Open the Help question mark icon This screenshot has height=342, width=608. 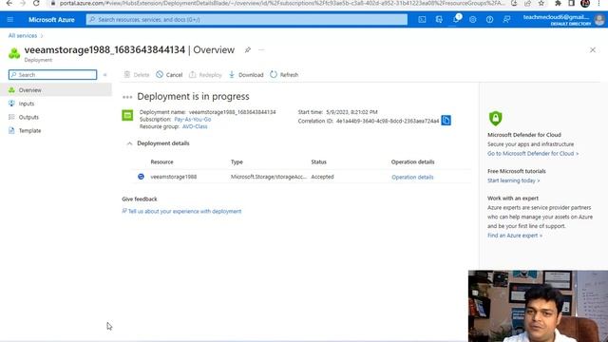tap(490, 19)
